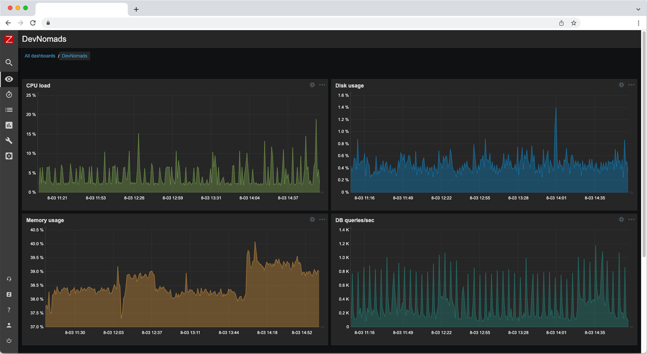Viewport: 647px width, 354px height.
Task: Click the '8-03 12:26' label on CPU load
Action: 134,198
